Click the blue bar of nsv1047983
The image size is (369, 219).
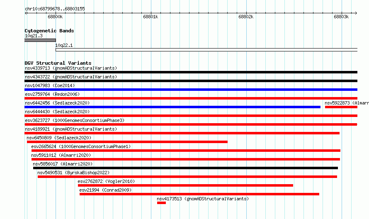pyautogui.click(x=191, y=90)
